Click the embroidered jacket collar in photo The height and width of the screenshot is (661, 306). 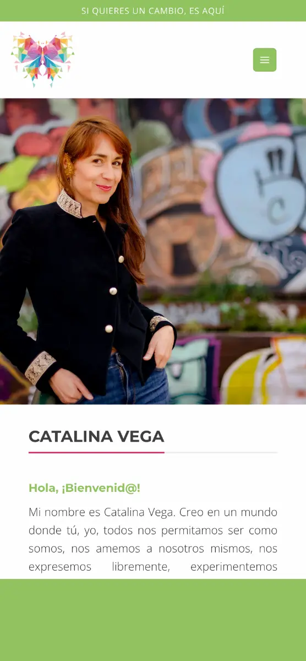pos(69,203)
